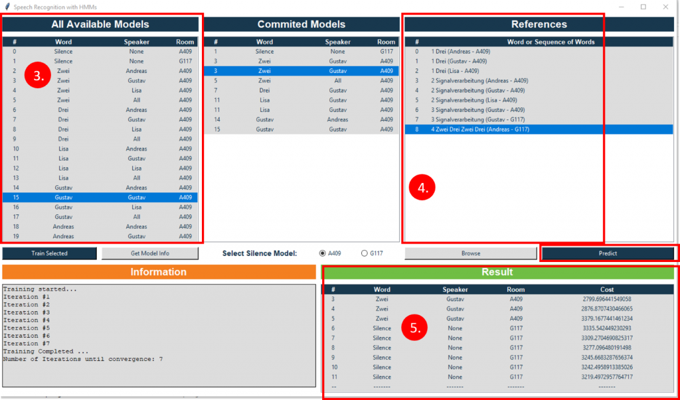This screenshot has height=400, width=680.
Task: Click the Browse button
Action: tap(471, 253)
